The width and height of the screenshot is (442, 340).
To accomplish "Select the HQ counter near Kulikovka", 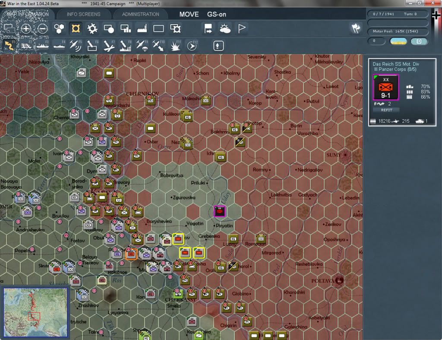I will coord(187,117).
